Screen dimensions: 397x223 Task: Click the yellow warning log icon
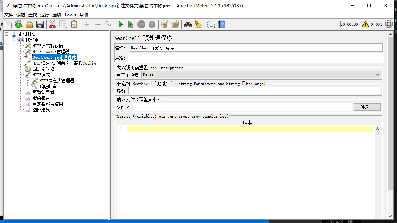pos(365,24)
